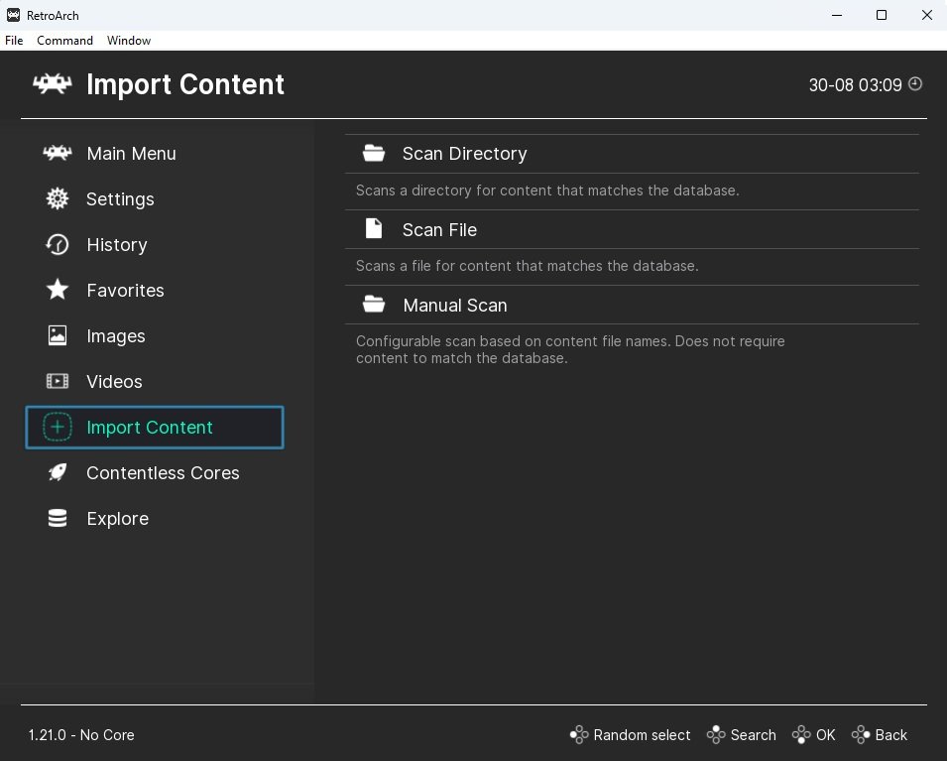The width and height of the screenshot is (947, 761).
Task: Click the Import Content plus icon
Action: click(x=58, y=428)
